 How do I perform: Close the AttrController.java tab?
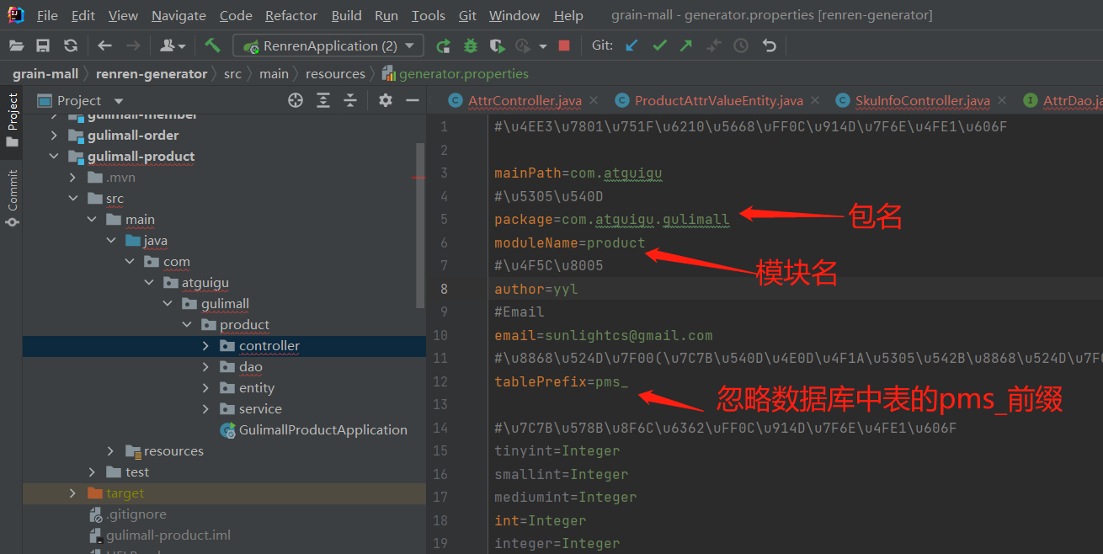(594, 100)
